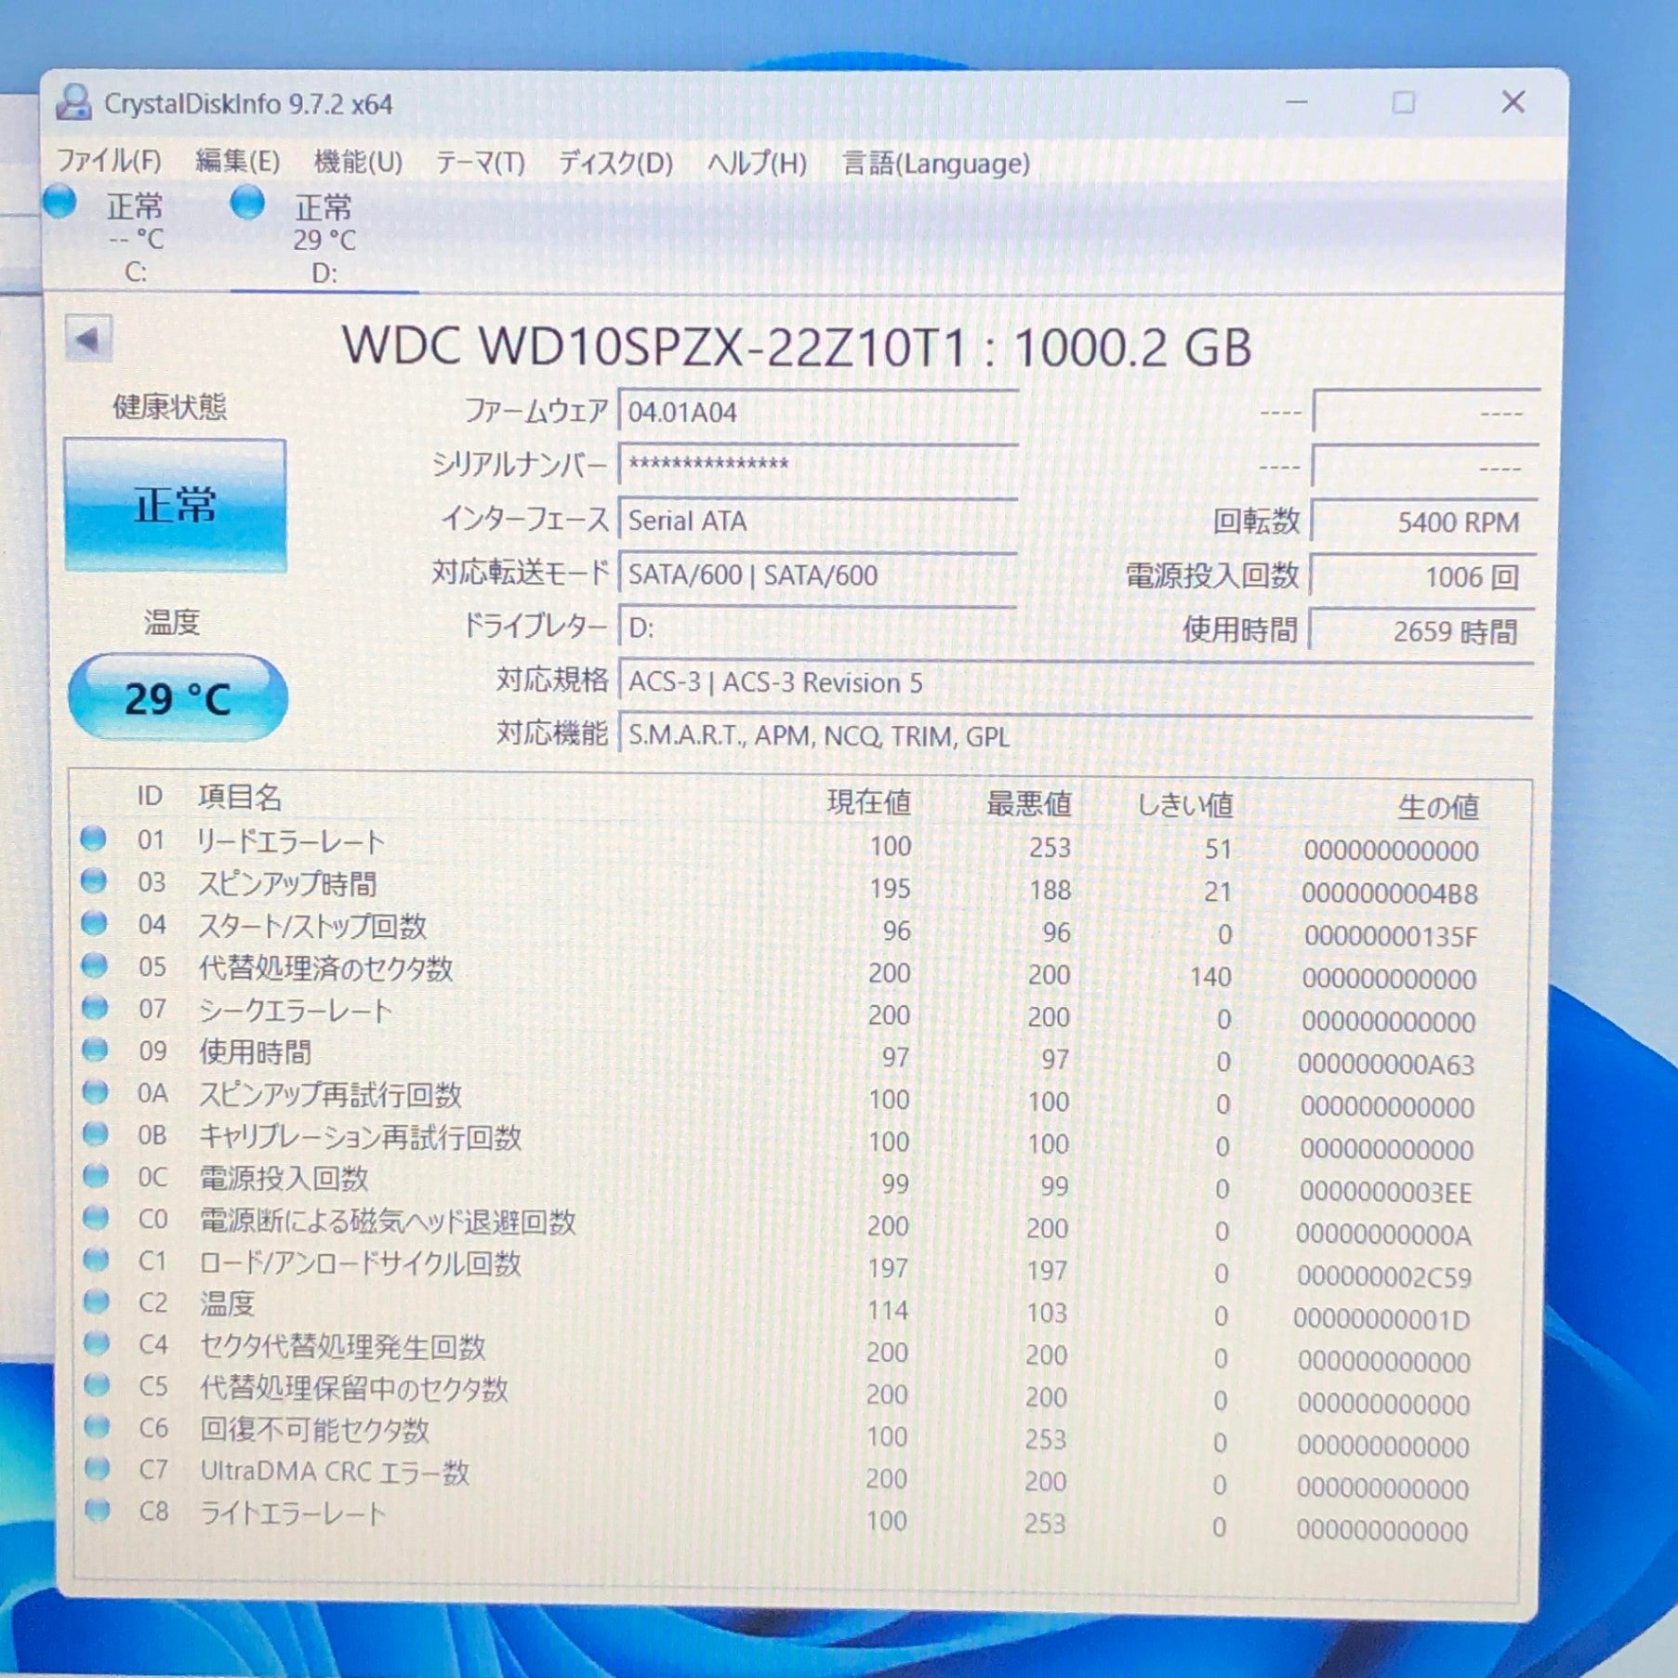
Task: Click the previous disk arrow button
Action: point(88,340)
